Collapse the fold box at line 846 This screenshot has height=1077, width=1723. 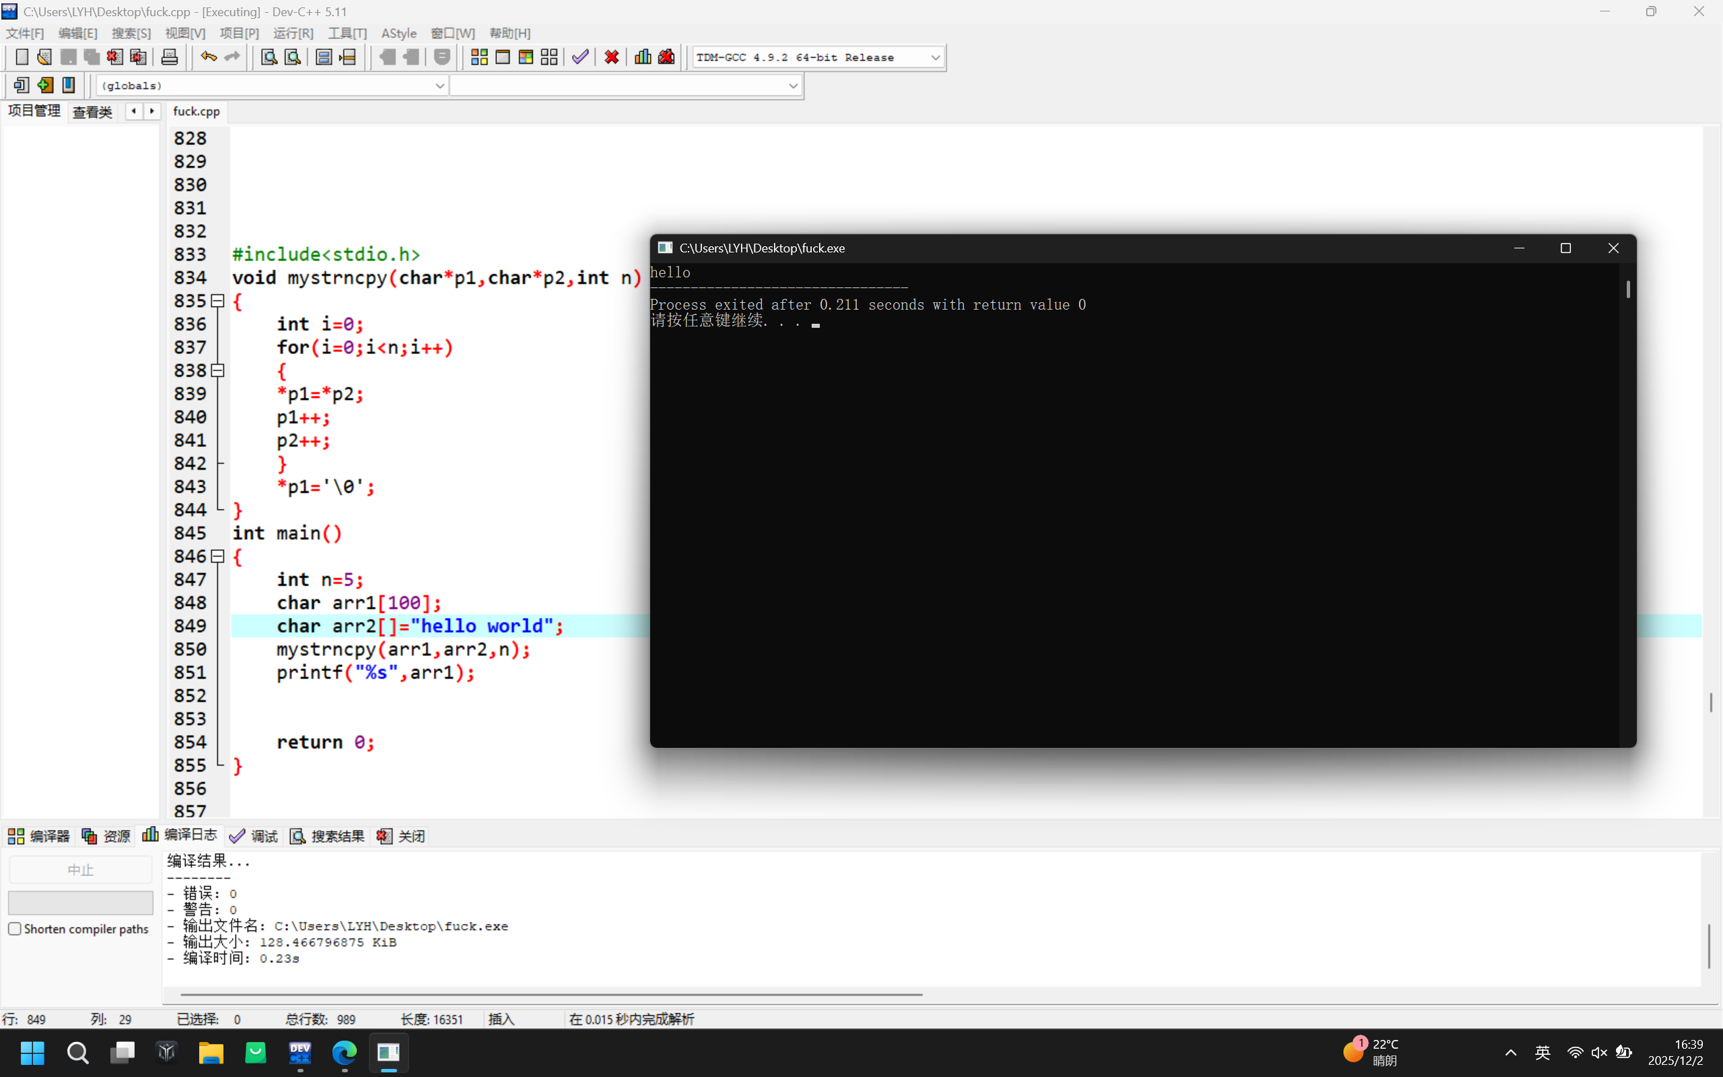pos(218,556)
